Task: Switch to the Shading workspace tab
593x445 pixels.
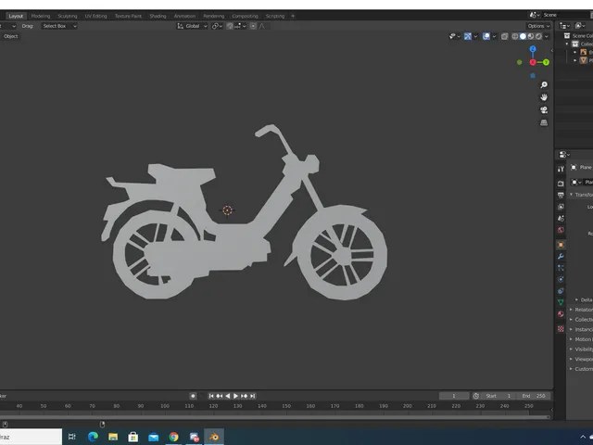Action: [x=158, y=16]
